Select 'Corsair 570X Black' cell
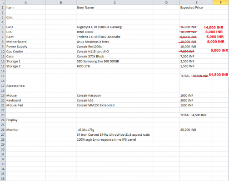The image size is (229, 181). pos(114,57)
